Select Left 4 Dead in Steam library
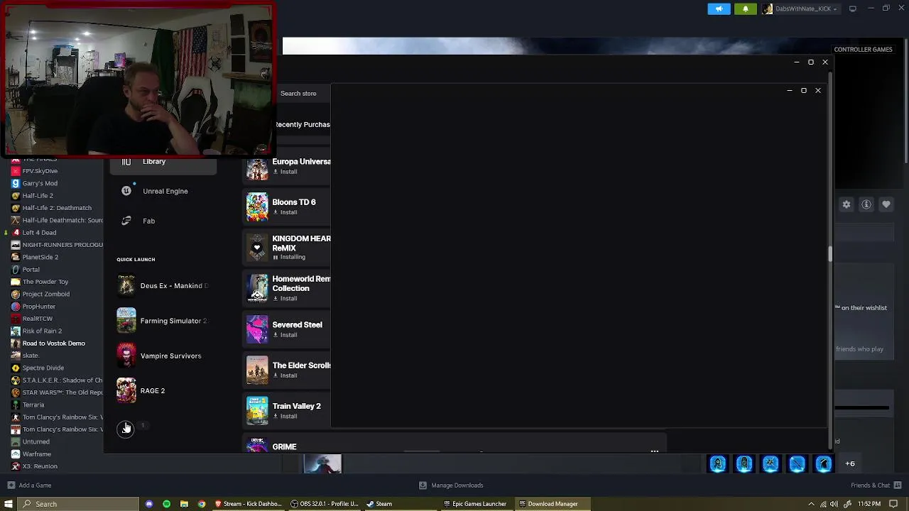Image resolution: width=909 pixels, height=511 pixels. [x=39, y=233]
